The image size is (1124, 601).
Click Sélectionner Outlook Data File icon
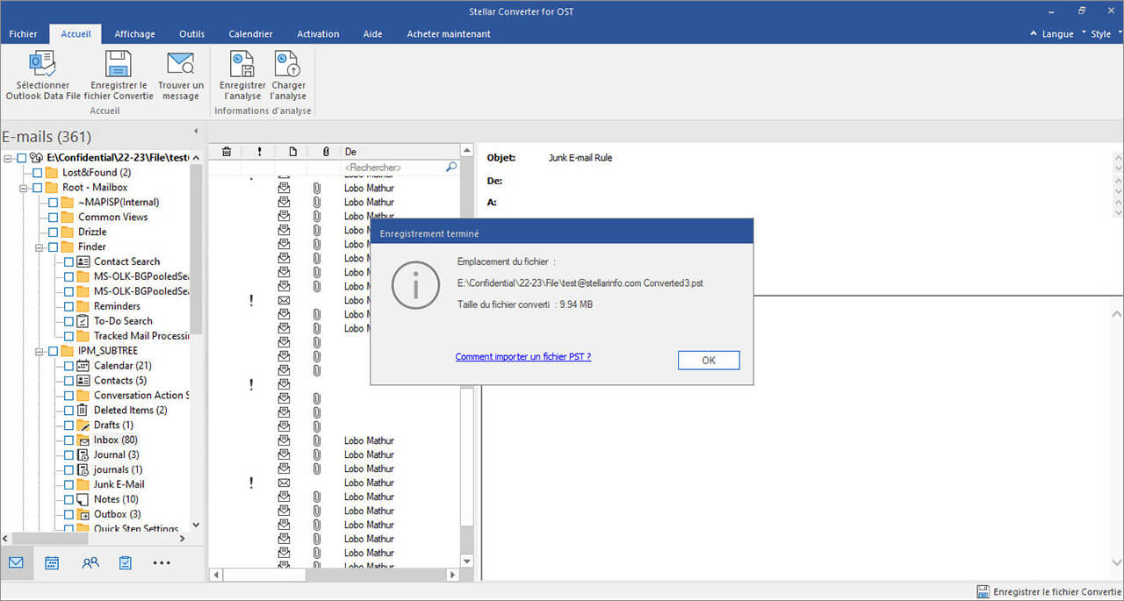(x=43, y=64)
